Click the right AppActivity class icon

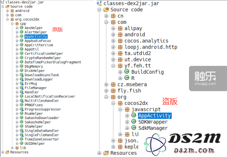click(x=133, y=115)
